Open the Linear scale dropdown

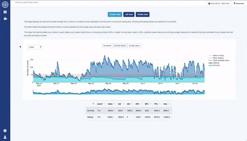pos(35,47)
